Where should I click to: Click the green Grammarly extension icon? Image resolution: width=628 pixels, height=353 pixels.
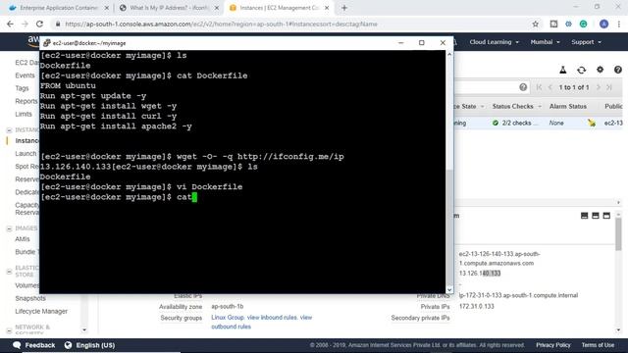click(584, 24)
